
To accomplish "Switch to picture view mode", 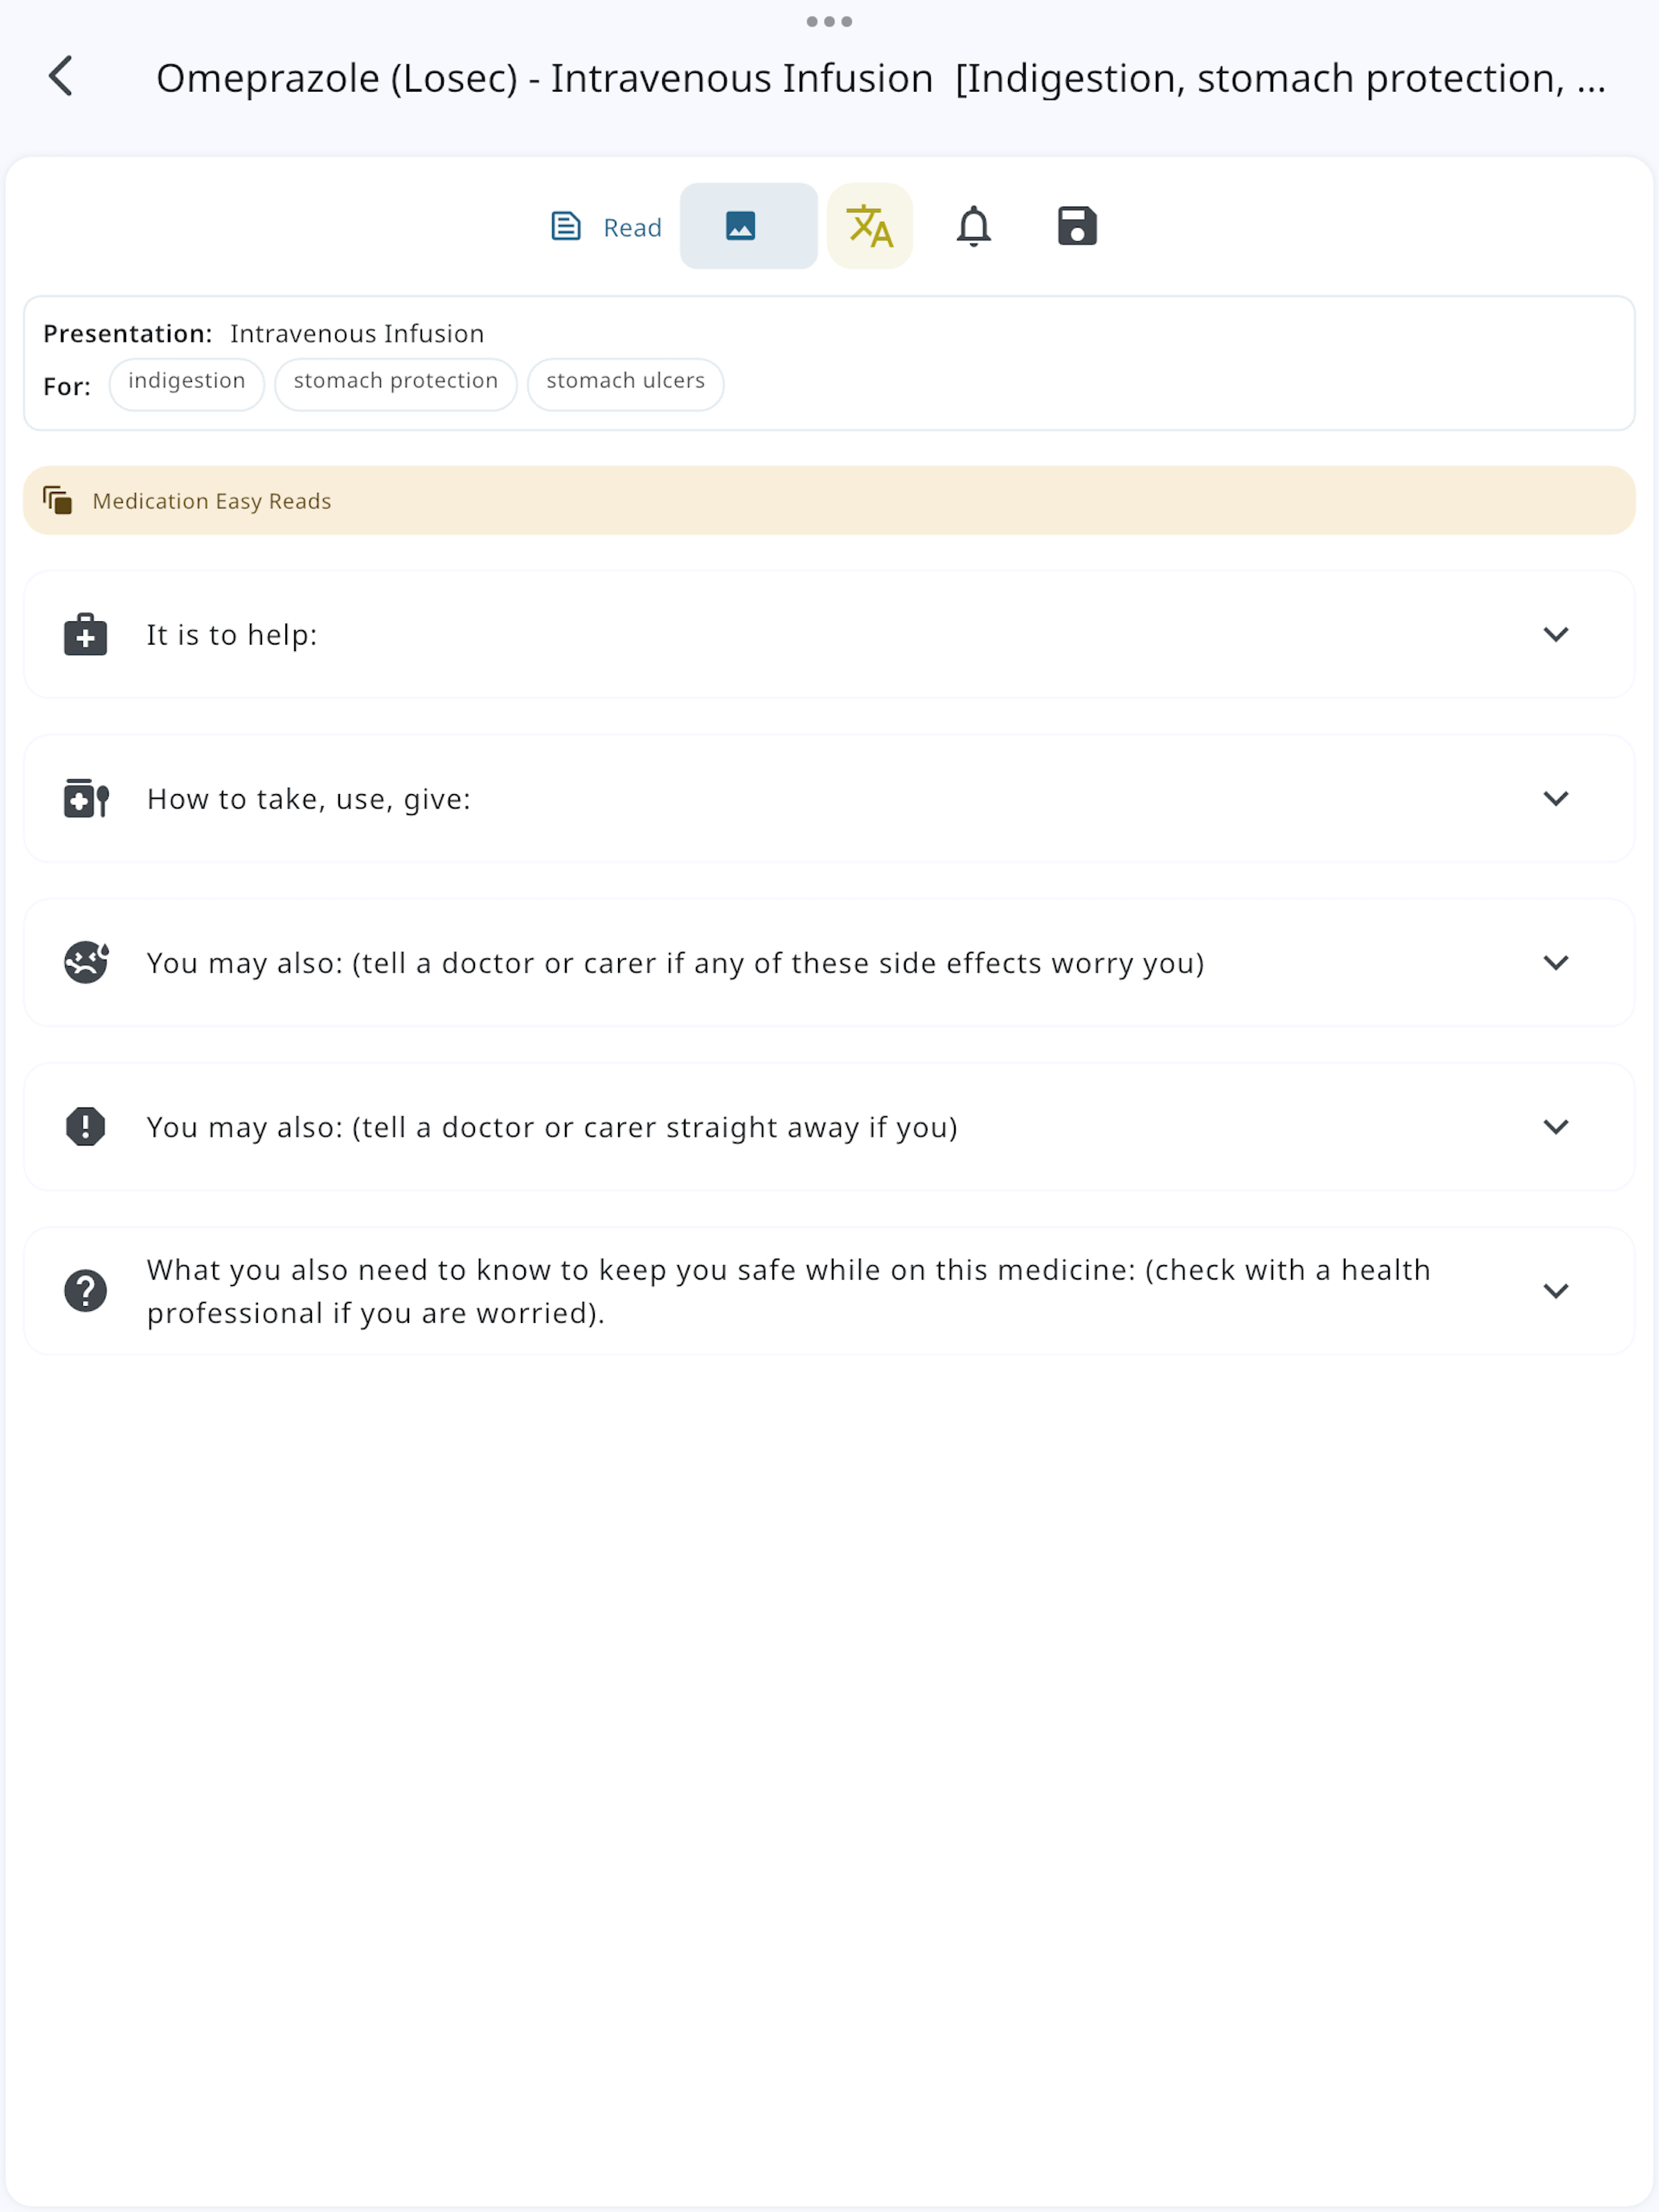I will point(748,226).
